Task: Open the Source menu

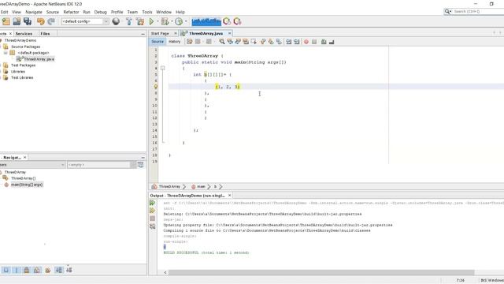Action: [x=53, y=12]
